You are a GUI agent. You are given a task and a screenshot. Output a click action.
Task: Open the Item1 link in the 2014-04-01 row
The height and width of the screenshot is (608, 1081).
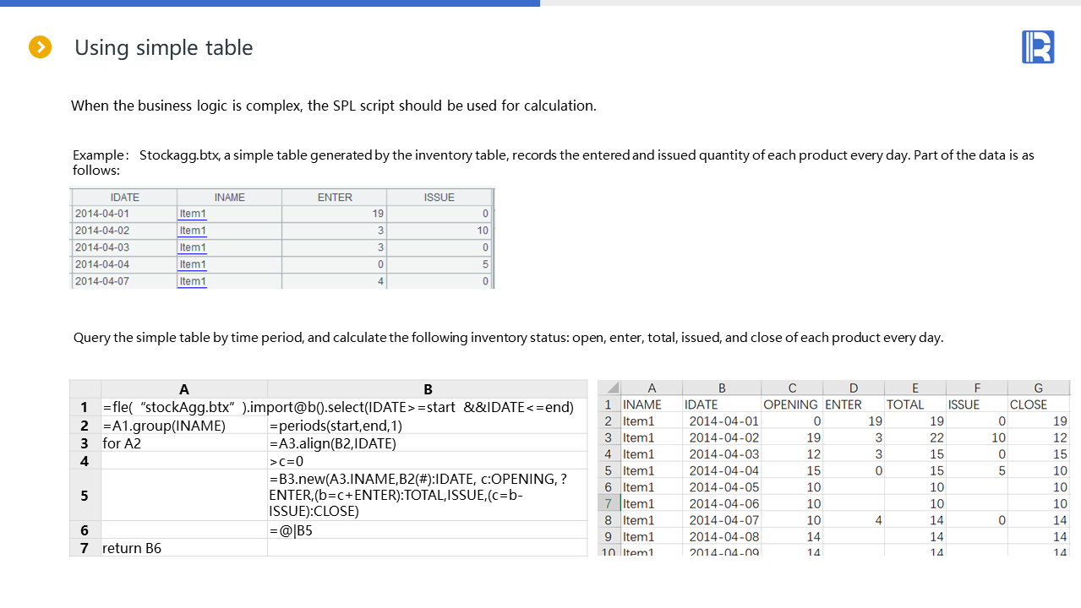pyautogui.click(x=193, y=214)
